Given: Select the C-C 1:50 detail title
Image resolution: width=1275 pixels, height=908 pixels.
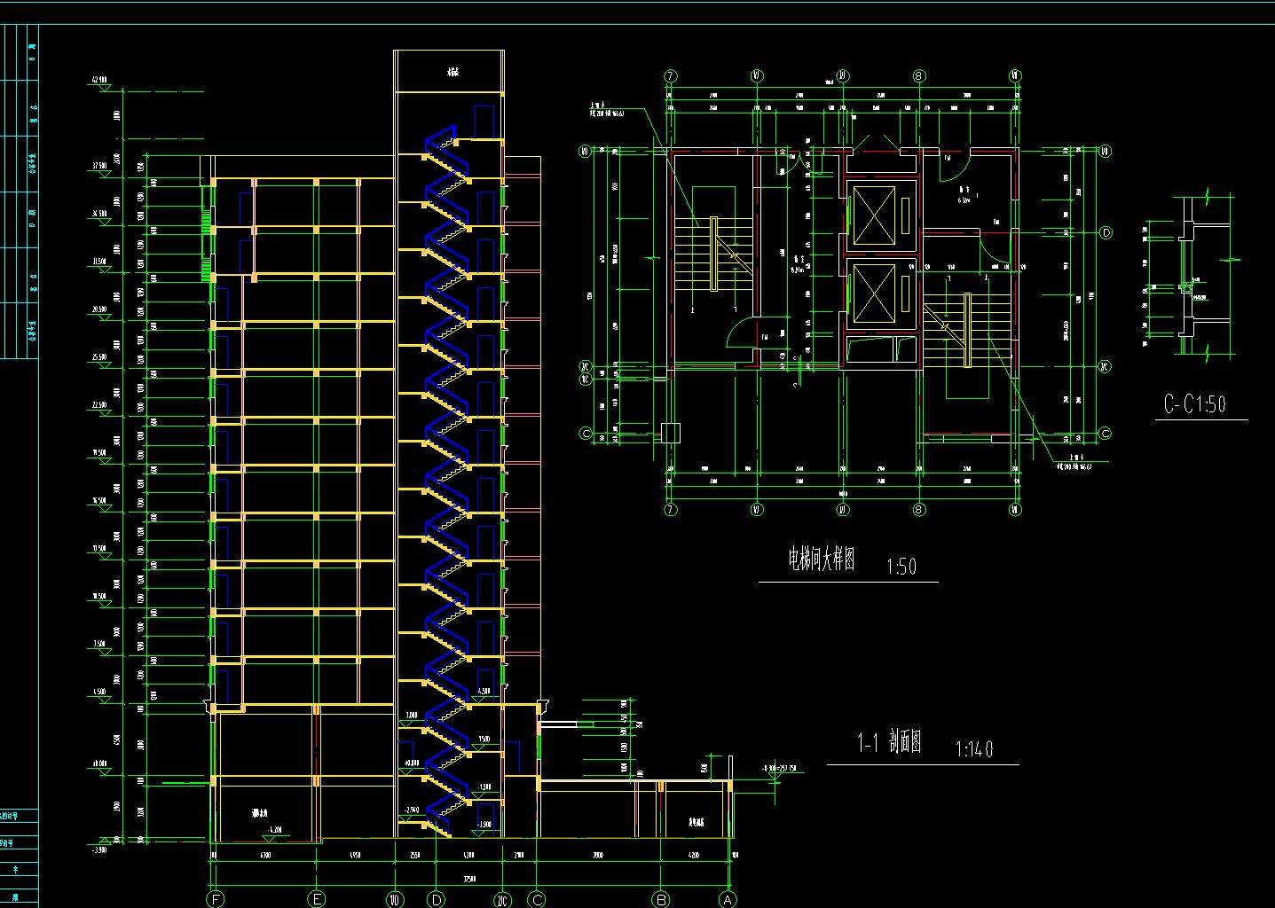Looking at the screenshot, I should click(x=1194, y=404).
